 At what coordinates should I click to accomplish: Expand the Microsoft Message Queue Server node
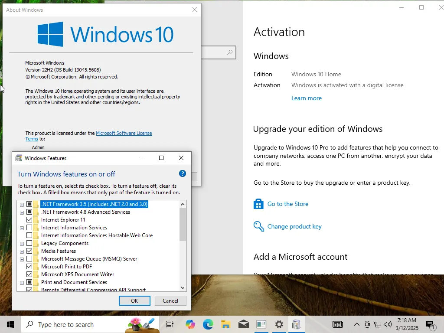pyautogui.click(x=22, y=259)
